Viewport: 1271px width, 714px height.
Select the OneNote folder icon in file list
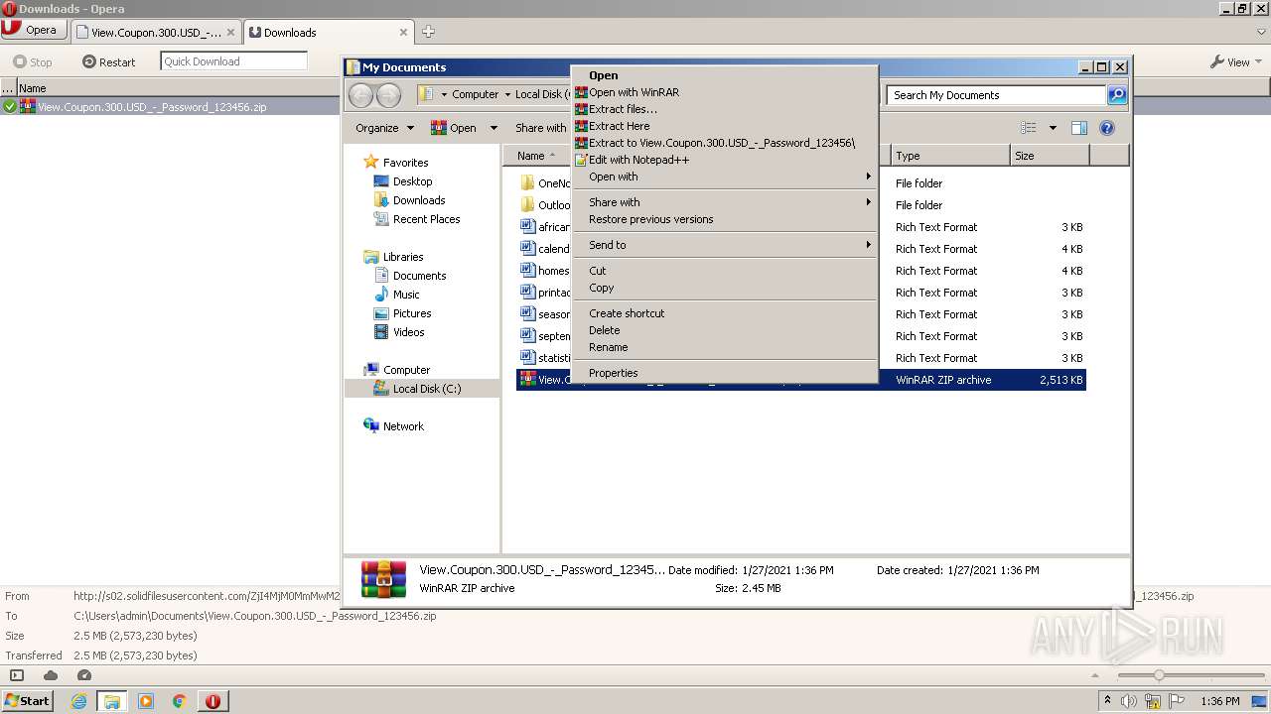point(527,182)
